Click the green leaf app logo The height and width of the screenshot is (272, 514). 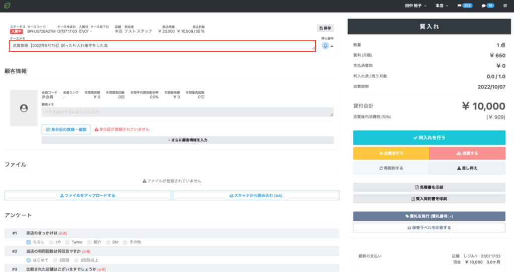(7, 6)
